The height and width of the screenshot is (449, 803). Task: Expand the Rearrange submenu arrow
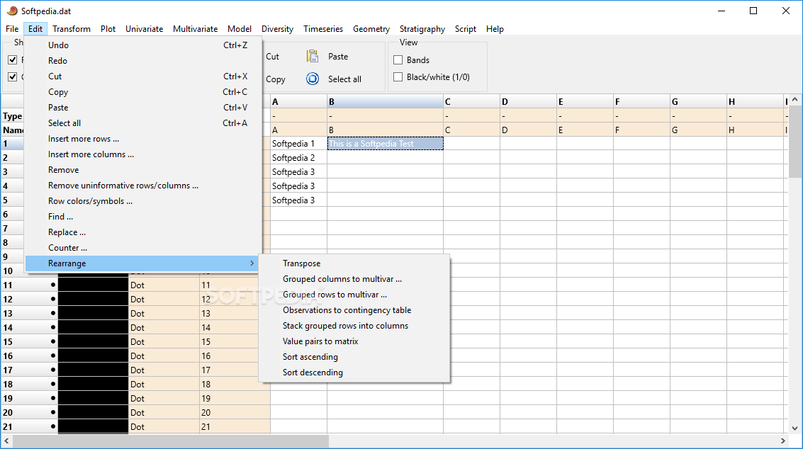[252, 263]
